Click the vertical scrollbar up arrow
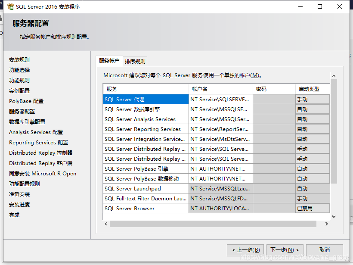This screenshot has height=265, width=353. 334,76
